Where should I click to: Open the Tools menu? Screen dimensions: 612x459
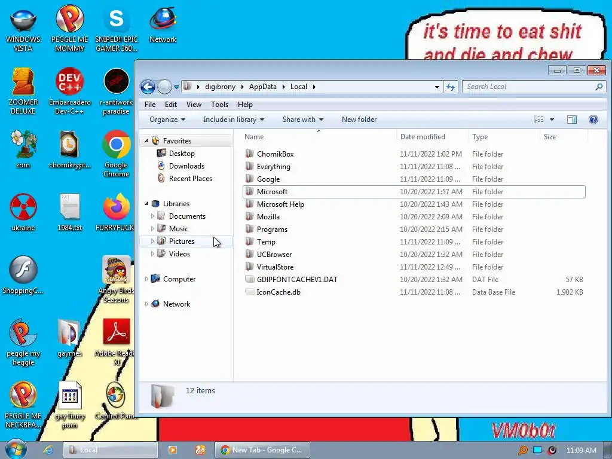coord(219,105)
